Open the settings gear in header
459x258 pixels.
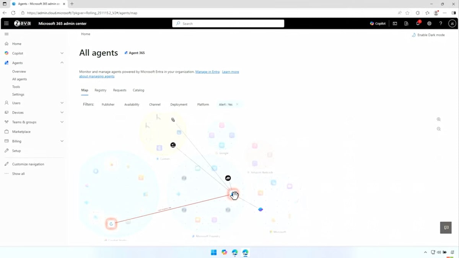[x=429, y=23]
